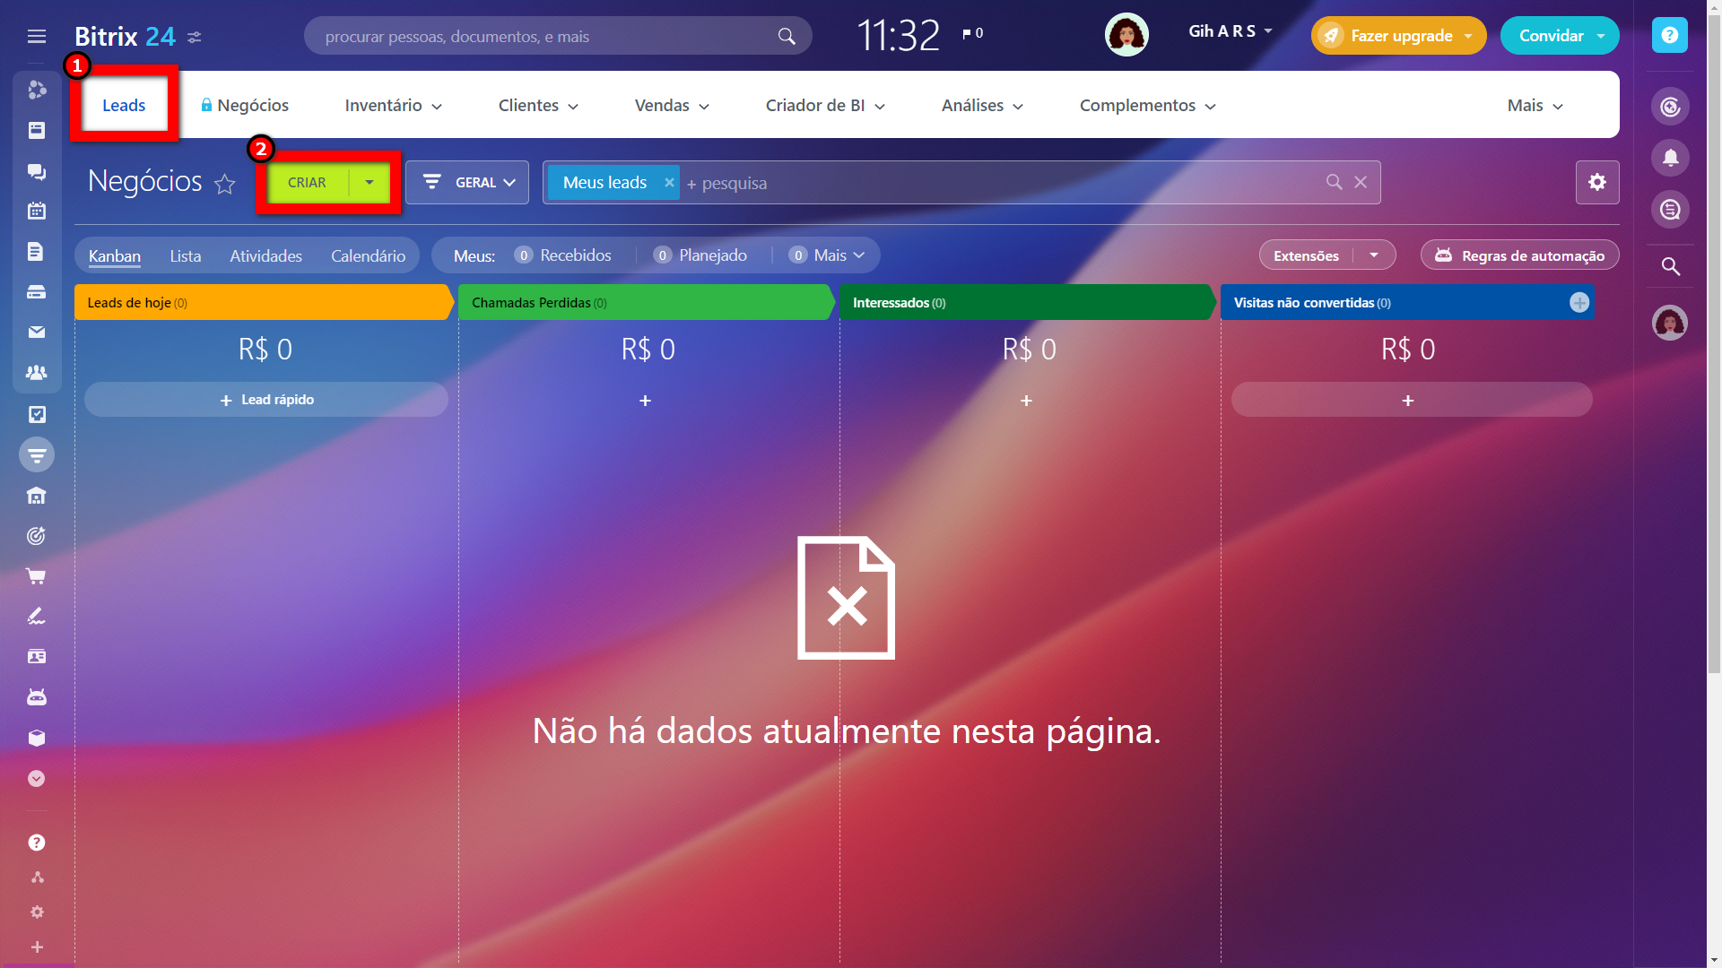
Task: Expand the Inventário menu
Action: coord(393,105)
